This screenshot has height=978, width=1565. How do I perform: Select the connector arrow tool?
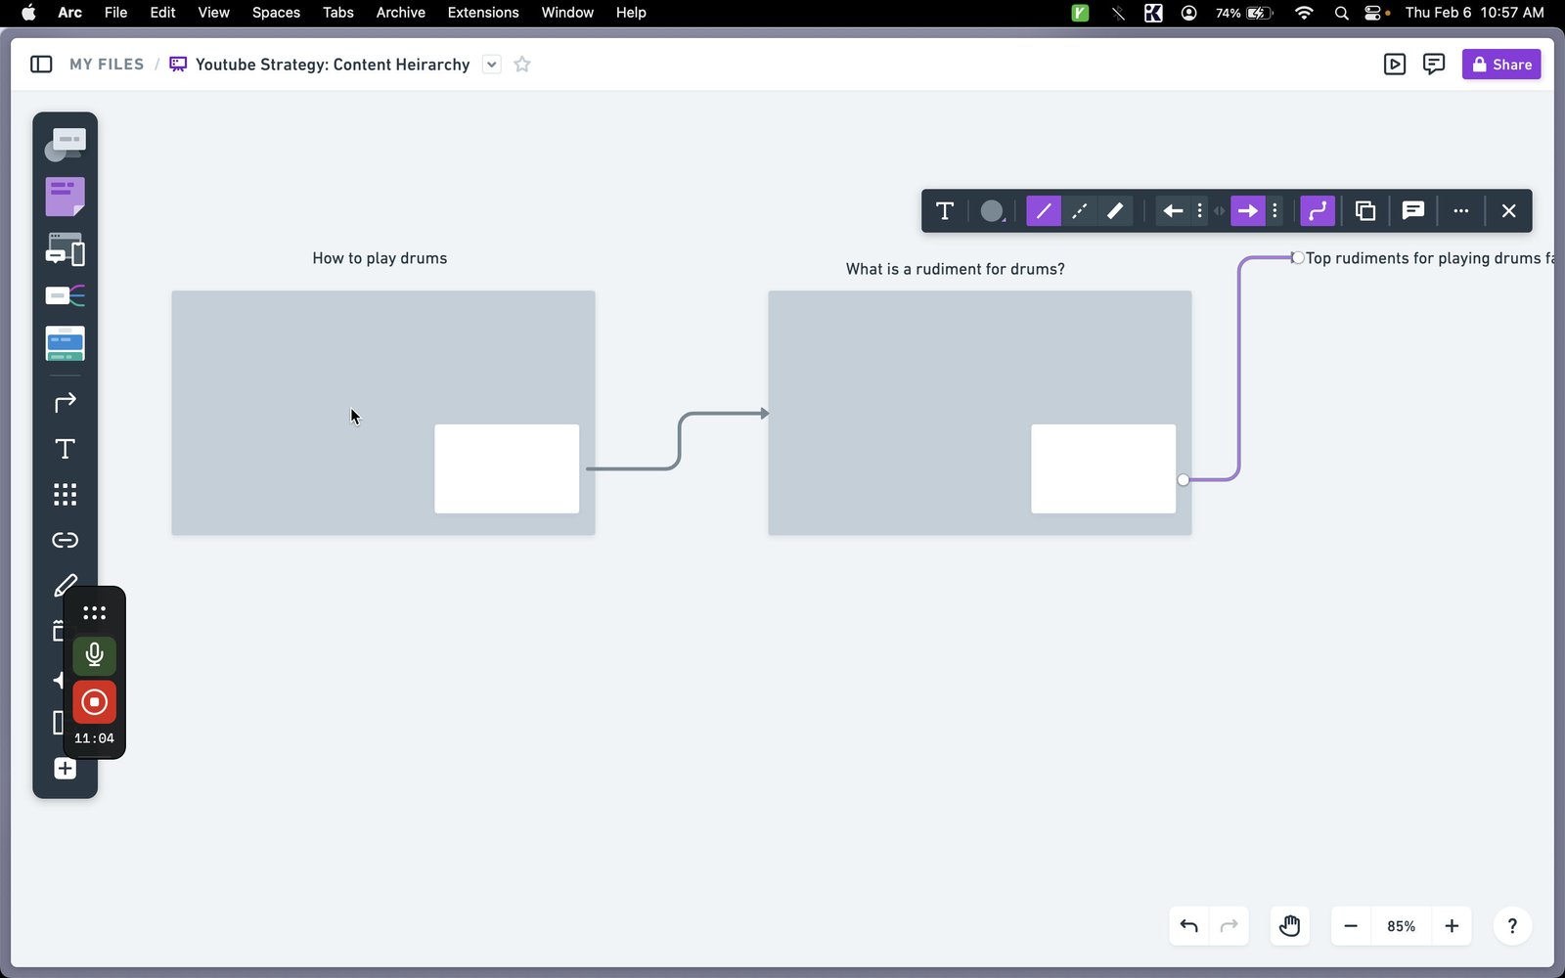point(65,402)
